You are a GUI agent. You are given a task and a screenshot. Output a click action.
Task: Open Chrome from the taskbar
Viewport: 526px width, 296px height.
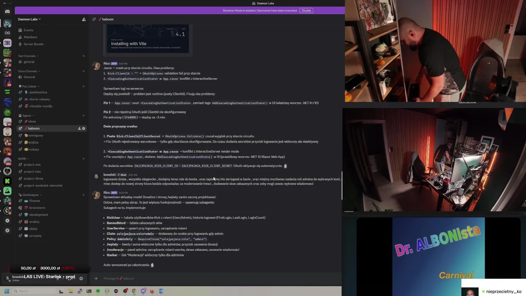(x=134, y=291)
